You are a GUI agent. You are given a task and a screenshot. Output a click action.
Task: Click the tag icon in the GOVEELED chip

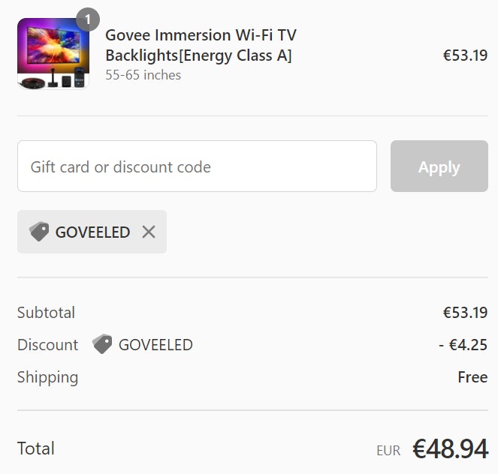tap(39, 232)
